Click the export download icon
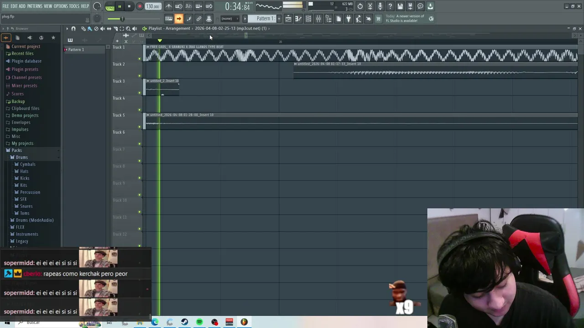 430,6
